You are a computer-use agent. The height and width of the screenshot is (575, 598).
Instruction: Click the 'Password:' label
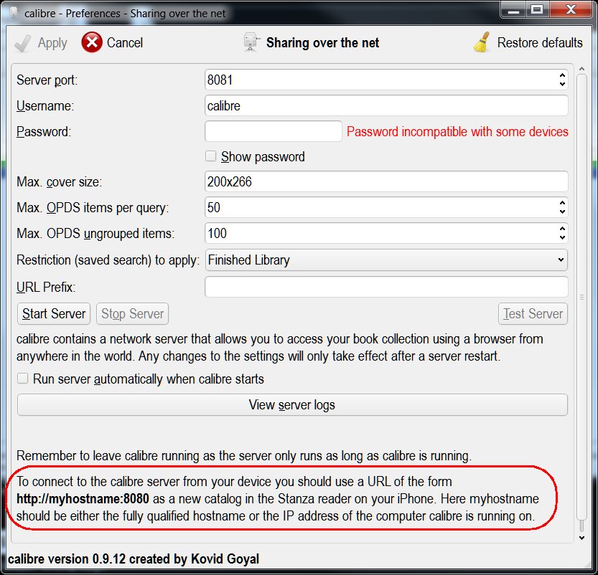point(44,132)
